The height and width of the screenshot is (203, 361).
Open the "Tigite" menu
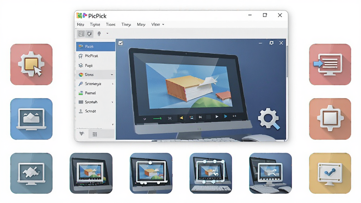pos(95,24)
